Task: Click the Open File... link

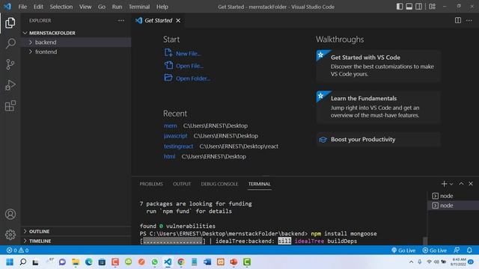Action: 189,66
